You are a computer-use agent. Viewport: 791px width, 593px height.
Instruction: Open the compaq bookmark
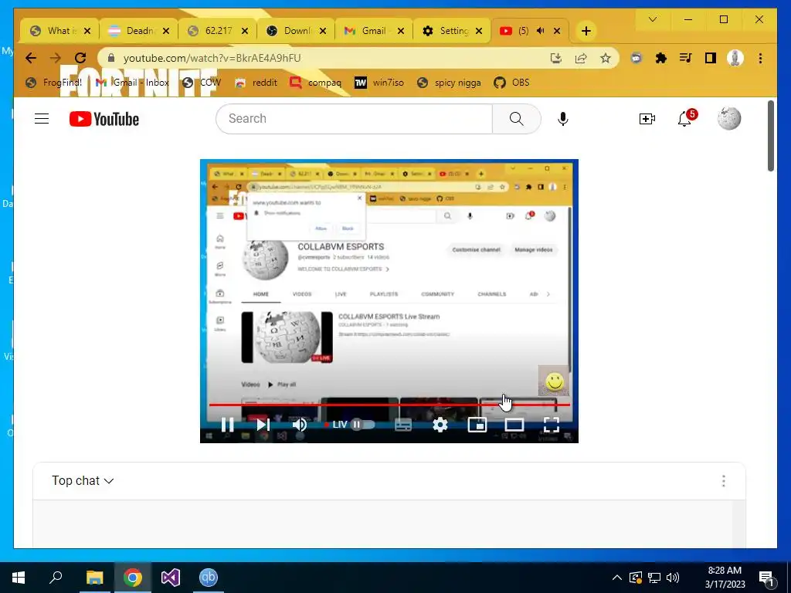coord(316,82)
